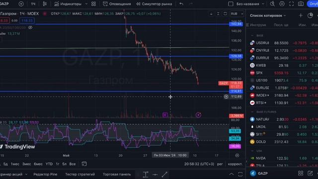
Task: Open Торговая панель tab
Action: (117, 175)
